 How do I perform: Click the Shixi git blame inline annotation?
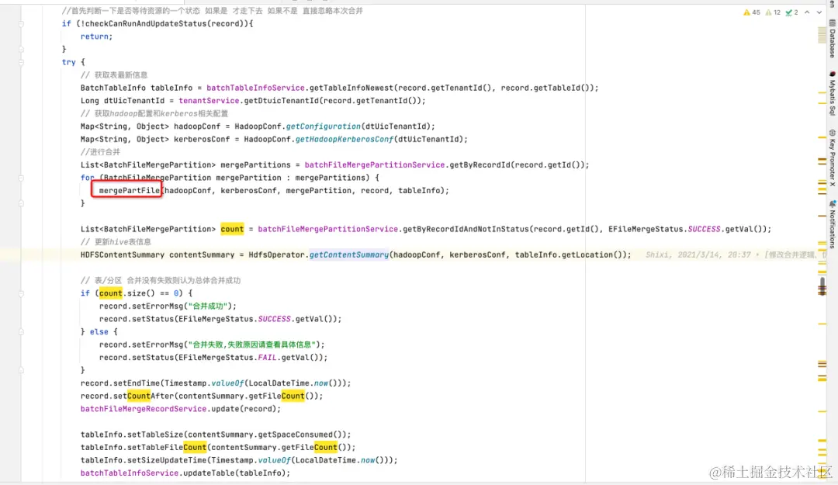point(736,255)
